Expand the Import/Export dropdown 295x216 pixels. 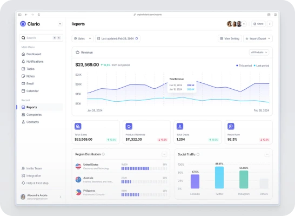pyautogui.click(x=258, y=38)
